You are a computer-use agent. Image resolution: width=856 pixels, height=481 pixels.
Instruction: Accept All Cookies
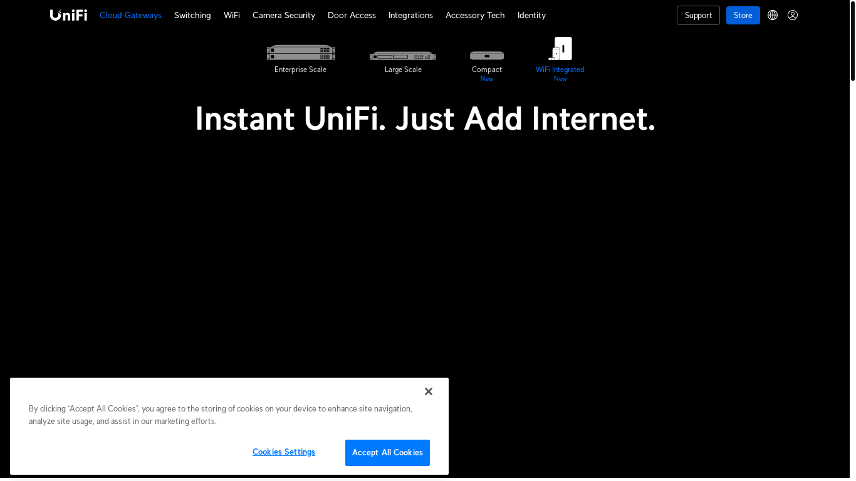click(387, 453)
